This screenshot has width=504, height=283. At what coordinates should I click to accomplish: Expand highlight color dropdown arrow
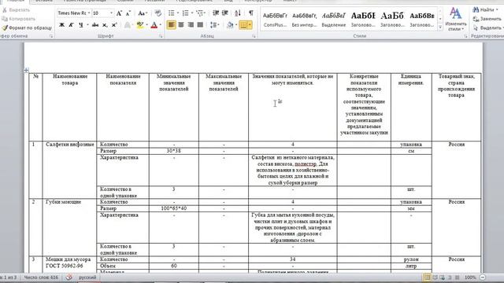146,24
